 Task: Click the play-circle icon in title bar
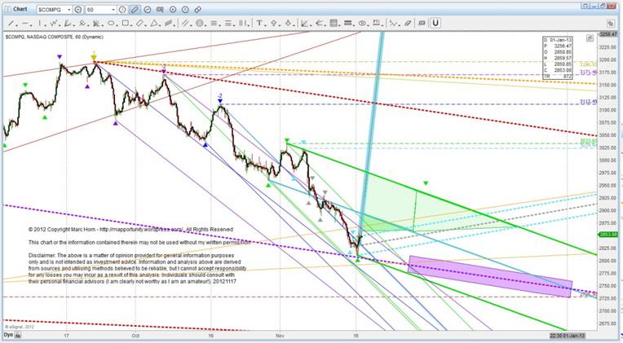coord(173,10)
